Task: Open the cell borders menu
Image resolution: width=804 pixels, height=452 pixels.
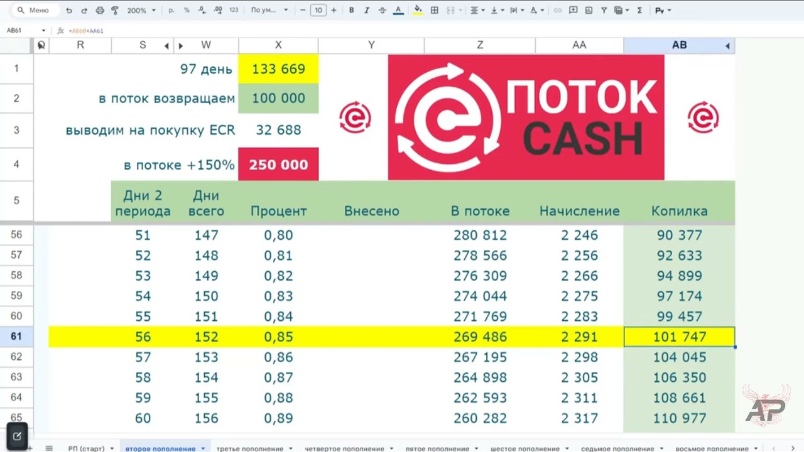Action: coord(434,11)
